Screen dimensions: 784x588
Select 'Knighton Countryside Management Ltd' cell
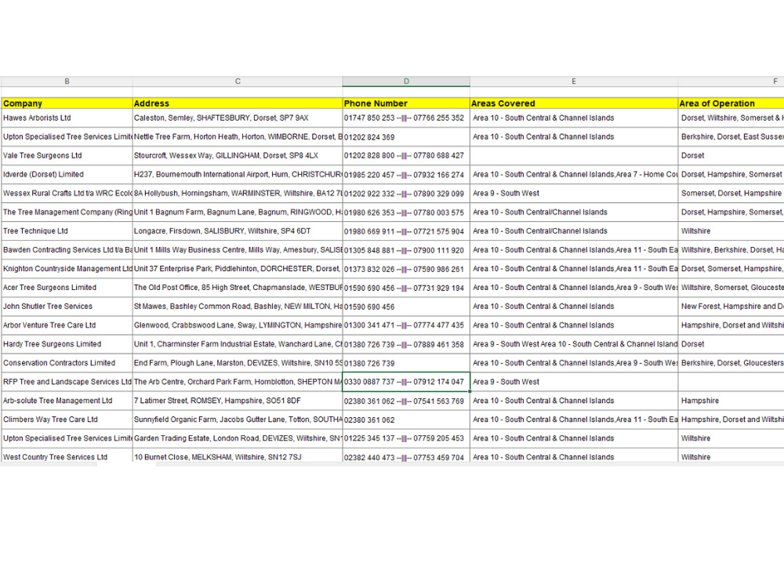pos(67,268)
